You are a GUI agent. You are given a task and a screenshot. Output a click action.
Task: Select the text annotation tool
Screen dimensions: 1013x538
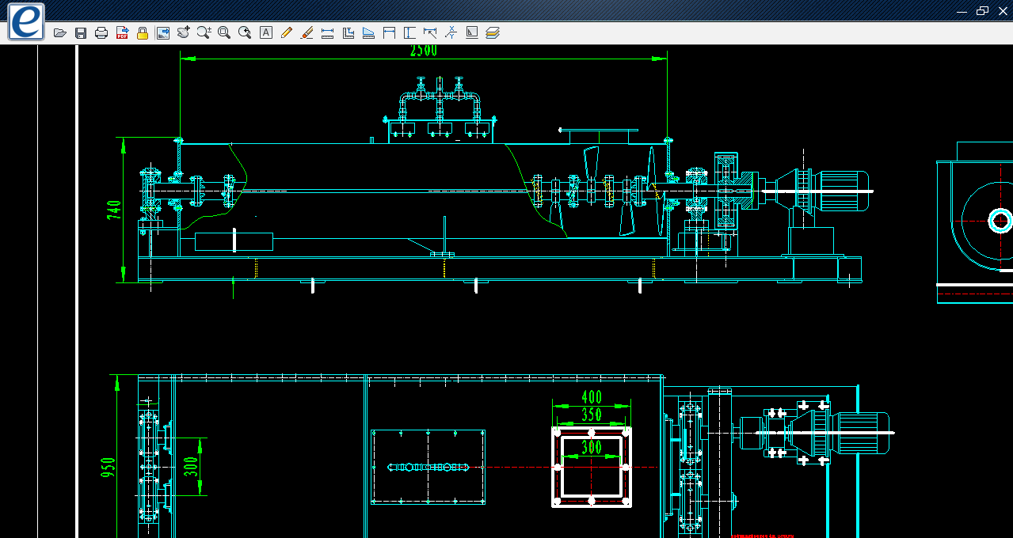coord(266,32)
